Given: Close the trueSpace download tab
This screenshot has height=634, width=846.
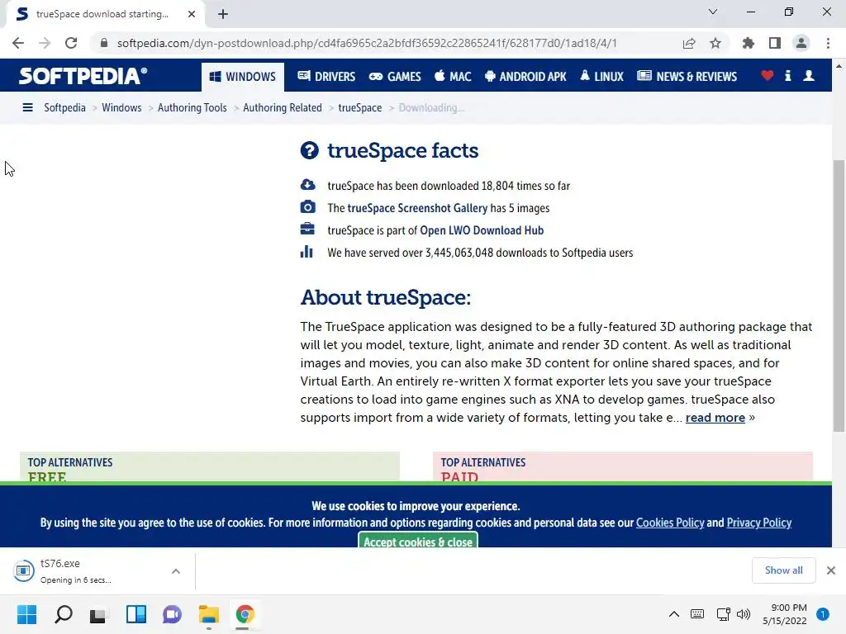Looking at the screenshot, I should pyautogui.click(x=192, y=14).
